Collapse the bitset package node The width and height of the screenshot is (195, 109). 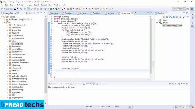click(x=7, y=41)
